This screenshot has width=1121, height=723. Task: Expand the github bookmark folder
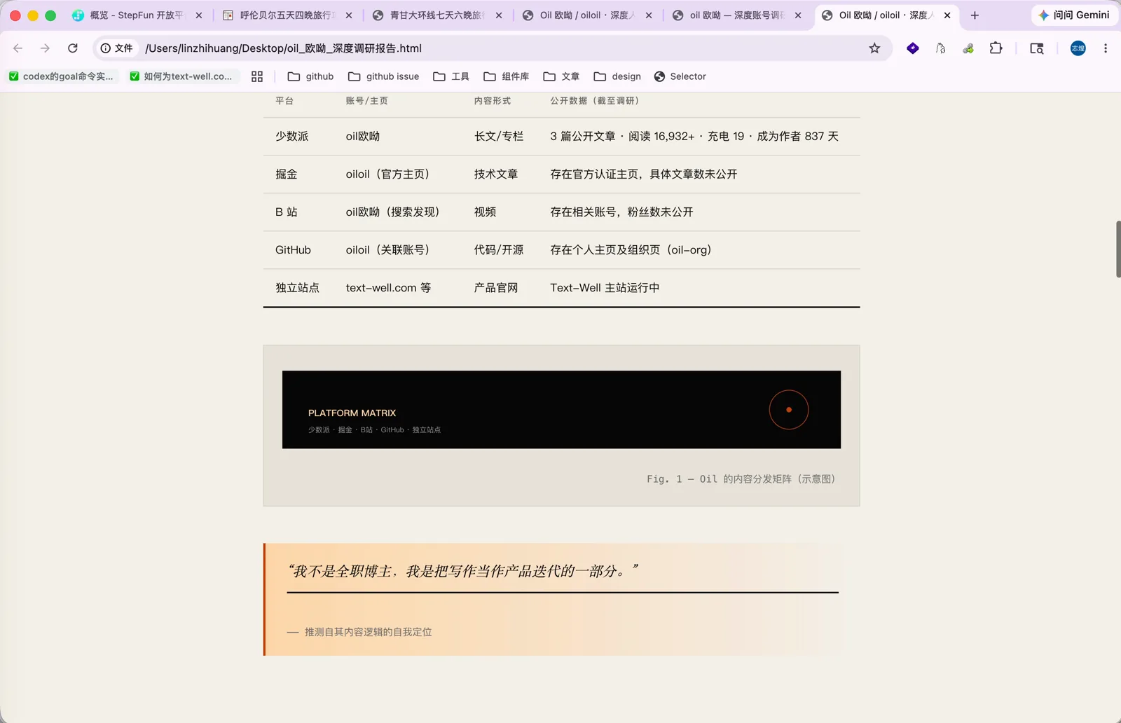tap(310, 76)
